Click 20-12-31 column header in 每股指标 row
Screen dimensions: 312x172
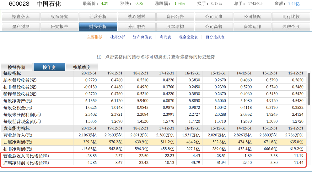(89, 73)
